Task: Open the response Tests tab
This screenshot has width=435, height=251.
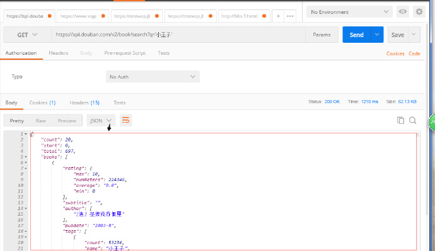Action: coord(120,103)
